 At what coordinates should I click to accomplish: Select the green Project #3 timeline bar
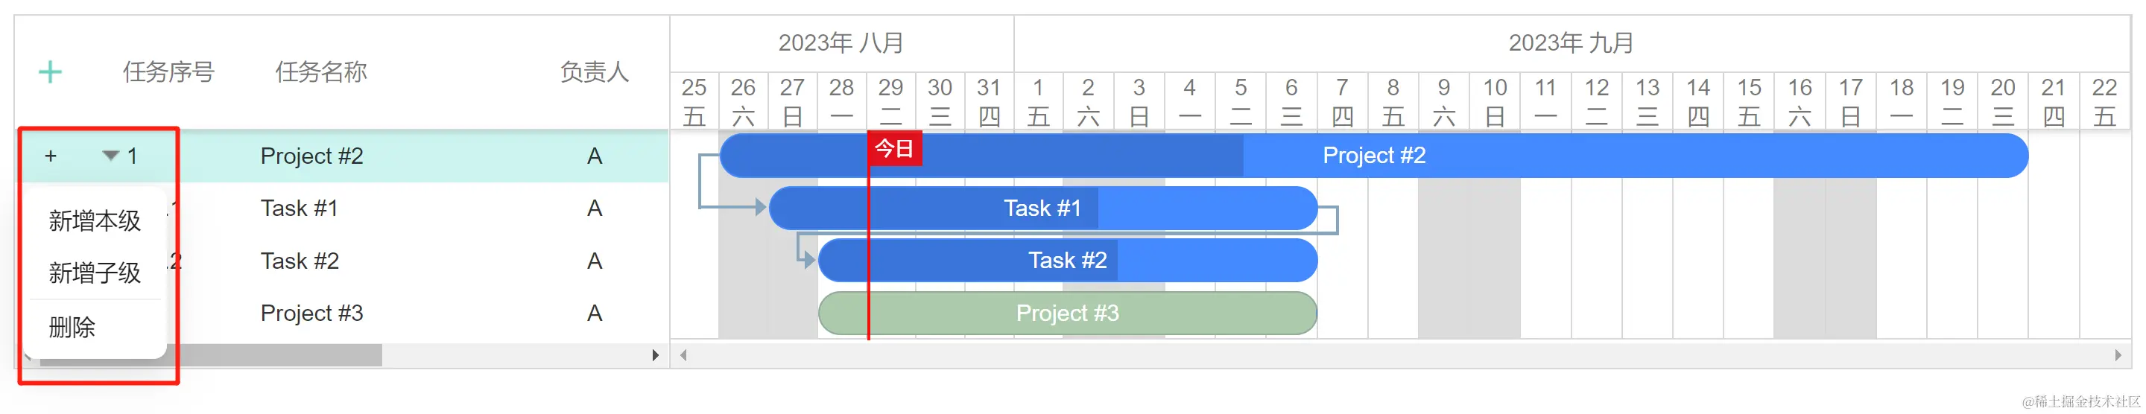[x=1066, y=313]
